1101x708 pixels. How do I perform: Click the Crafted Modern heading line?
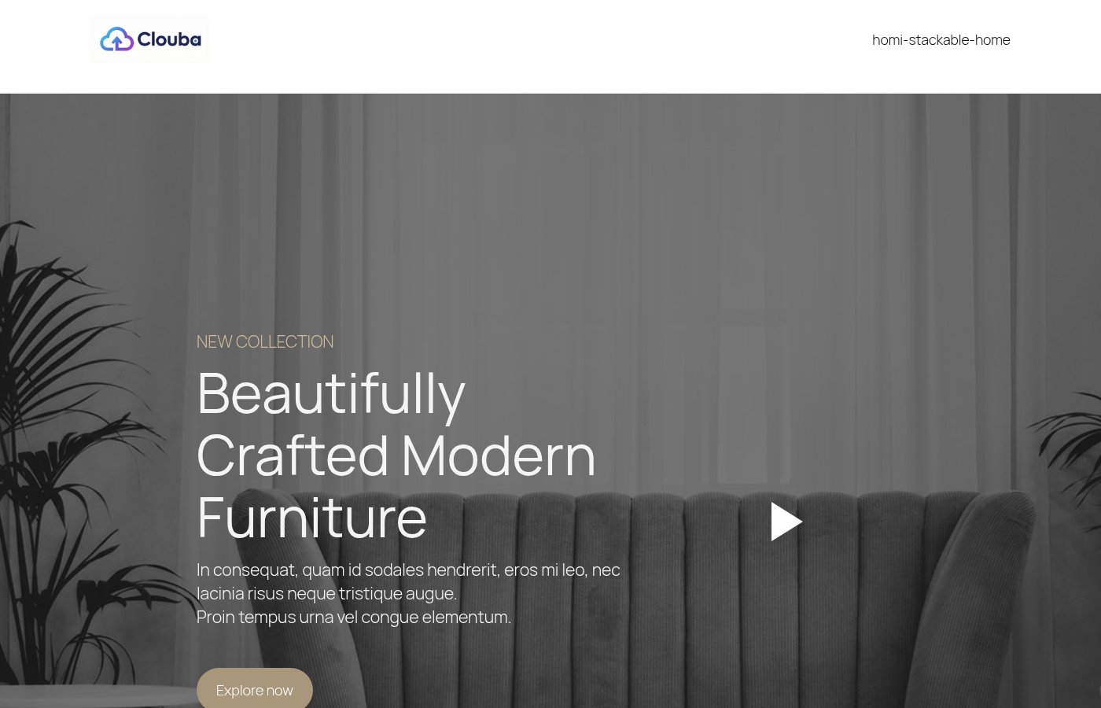coord(396,455)
